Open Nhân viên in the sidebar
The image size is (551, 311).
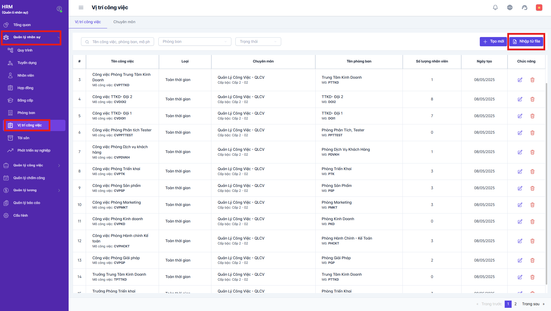tap(25, 76)
